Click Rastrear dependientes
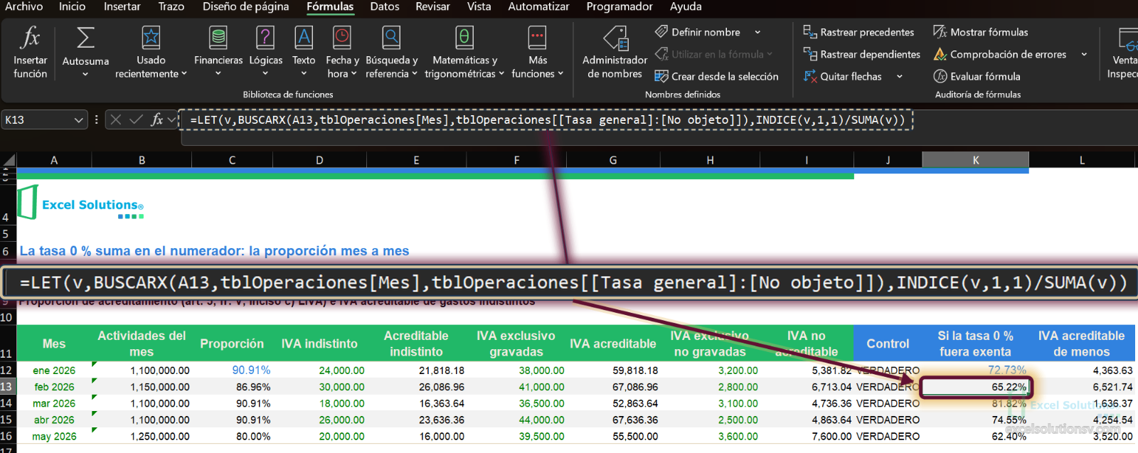Viewport: 1138px width, 453px height. coord(861,54)
